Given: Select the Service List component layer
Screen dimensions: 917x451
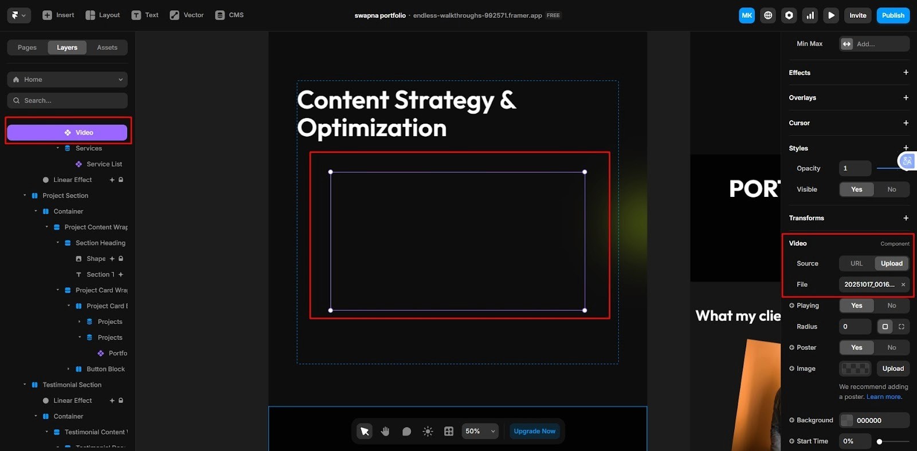Looking at the screenshot, I should (x=99, y=164).
